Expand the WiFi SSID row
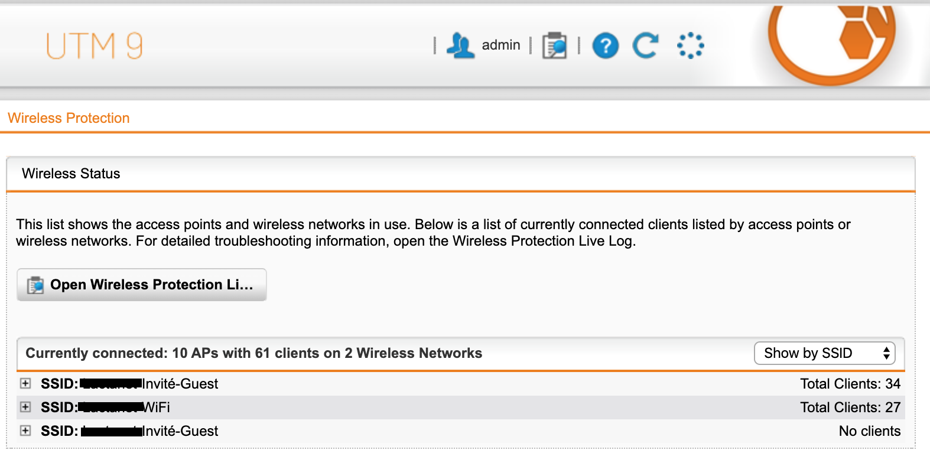 click(x=25, y=407)
